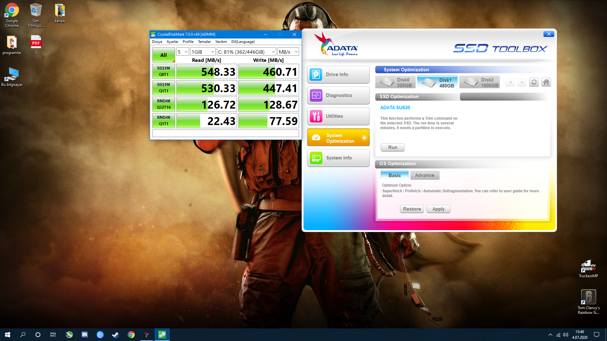The image size is (607, 341).
Task: Open the Utilities panel
Action: click(x=338, y=116)
